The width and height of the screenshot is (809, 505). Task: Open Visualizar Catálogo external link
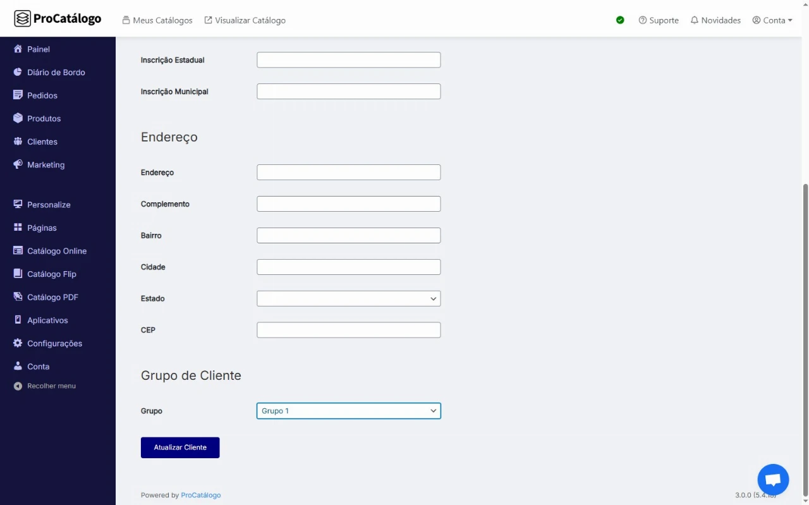pyautogui.click(x=245, y=20)
